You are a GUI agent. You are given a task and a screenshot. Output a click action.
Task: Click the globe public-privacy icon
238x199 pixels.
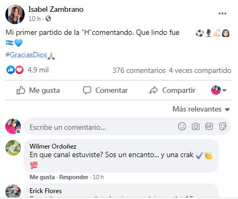coord(48,19)
